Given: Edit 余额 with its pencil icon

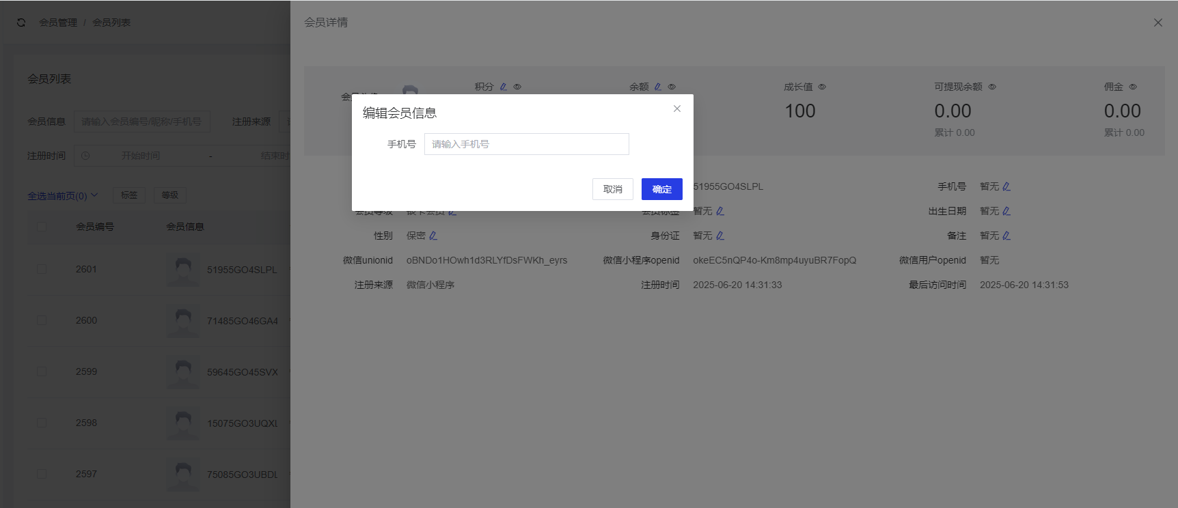Looking at the screenshot, I should [658, 87].
